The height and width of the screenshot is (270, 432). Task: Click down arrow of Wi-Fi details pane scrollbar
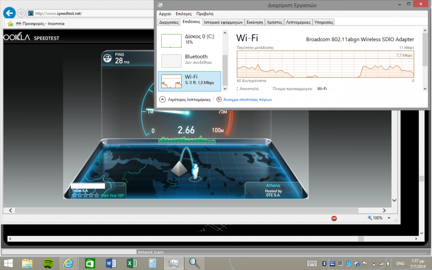[425, 89]
